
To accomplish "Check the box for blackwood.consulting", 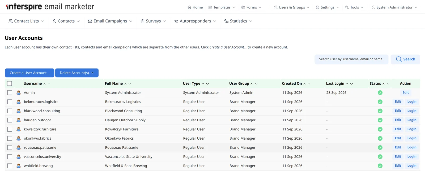I will point(10,111).
